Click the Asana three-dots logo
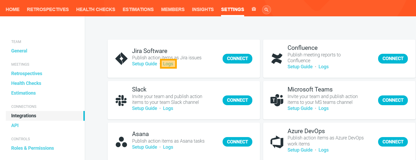The width and height of the screenshot is (416, 160). click(x=121, y=142)
